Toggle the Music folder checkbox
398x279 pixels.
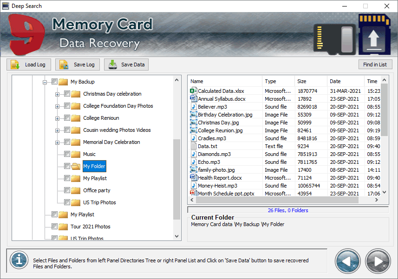click(x=67, y=154)
